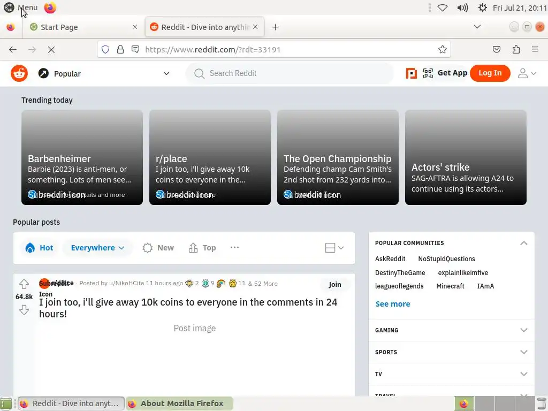The width and height of the screenshot is (548, 411).
Task: Go back with browser back arrow
Action: pyautogui.click(x=13, y=50)
